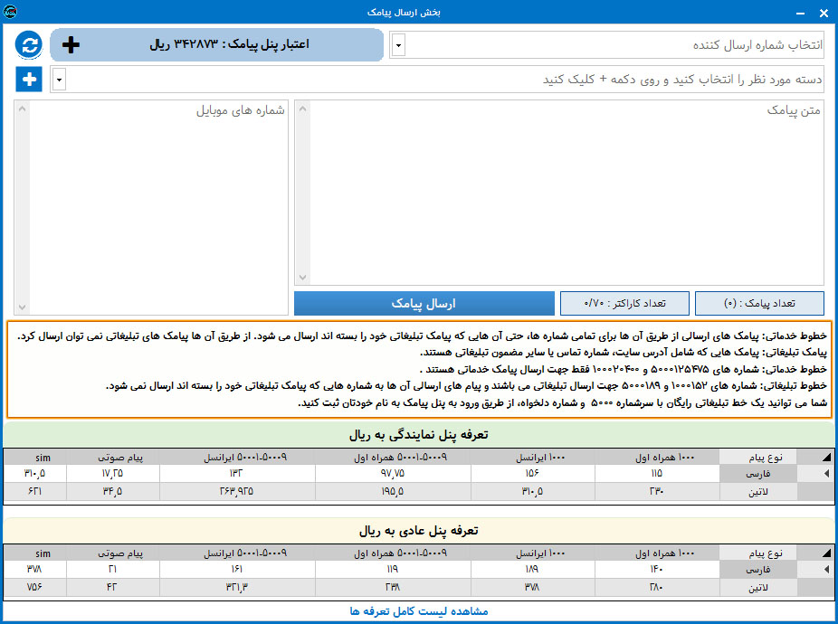Select فارسی row in normal tariff table
The image size is (838, 624).
coord(419,569)
